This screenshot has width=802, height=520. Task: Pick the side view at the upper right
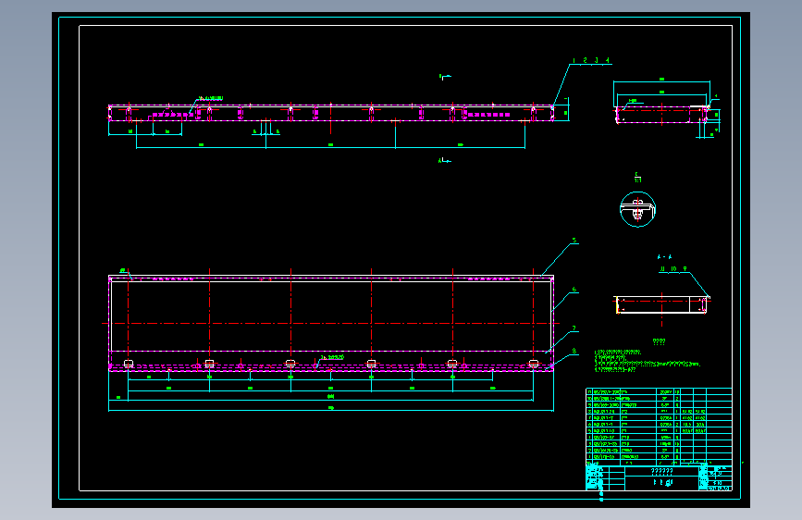pos(661,115)
